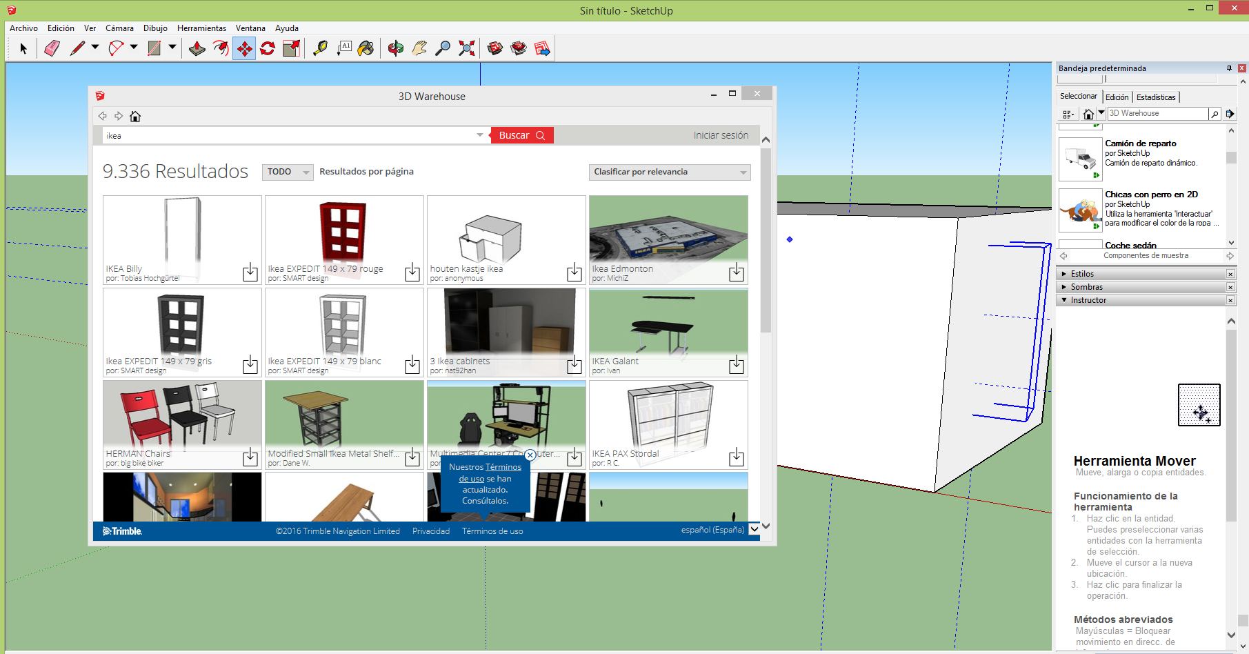Choose the Text label tool
The width and height of the screenshot is (1249, 654).
[x=343, y=48]
